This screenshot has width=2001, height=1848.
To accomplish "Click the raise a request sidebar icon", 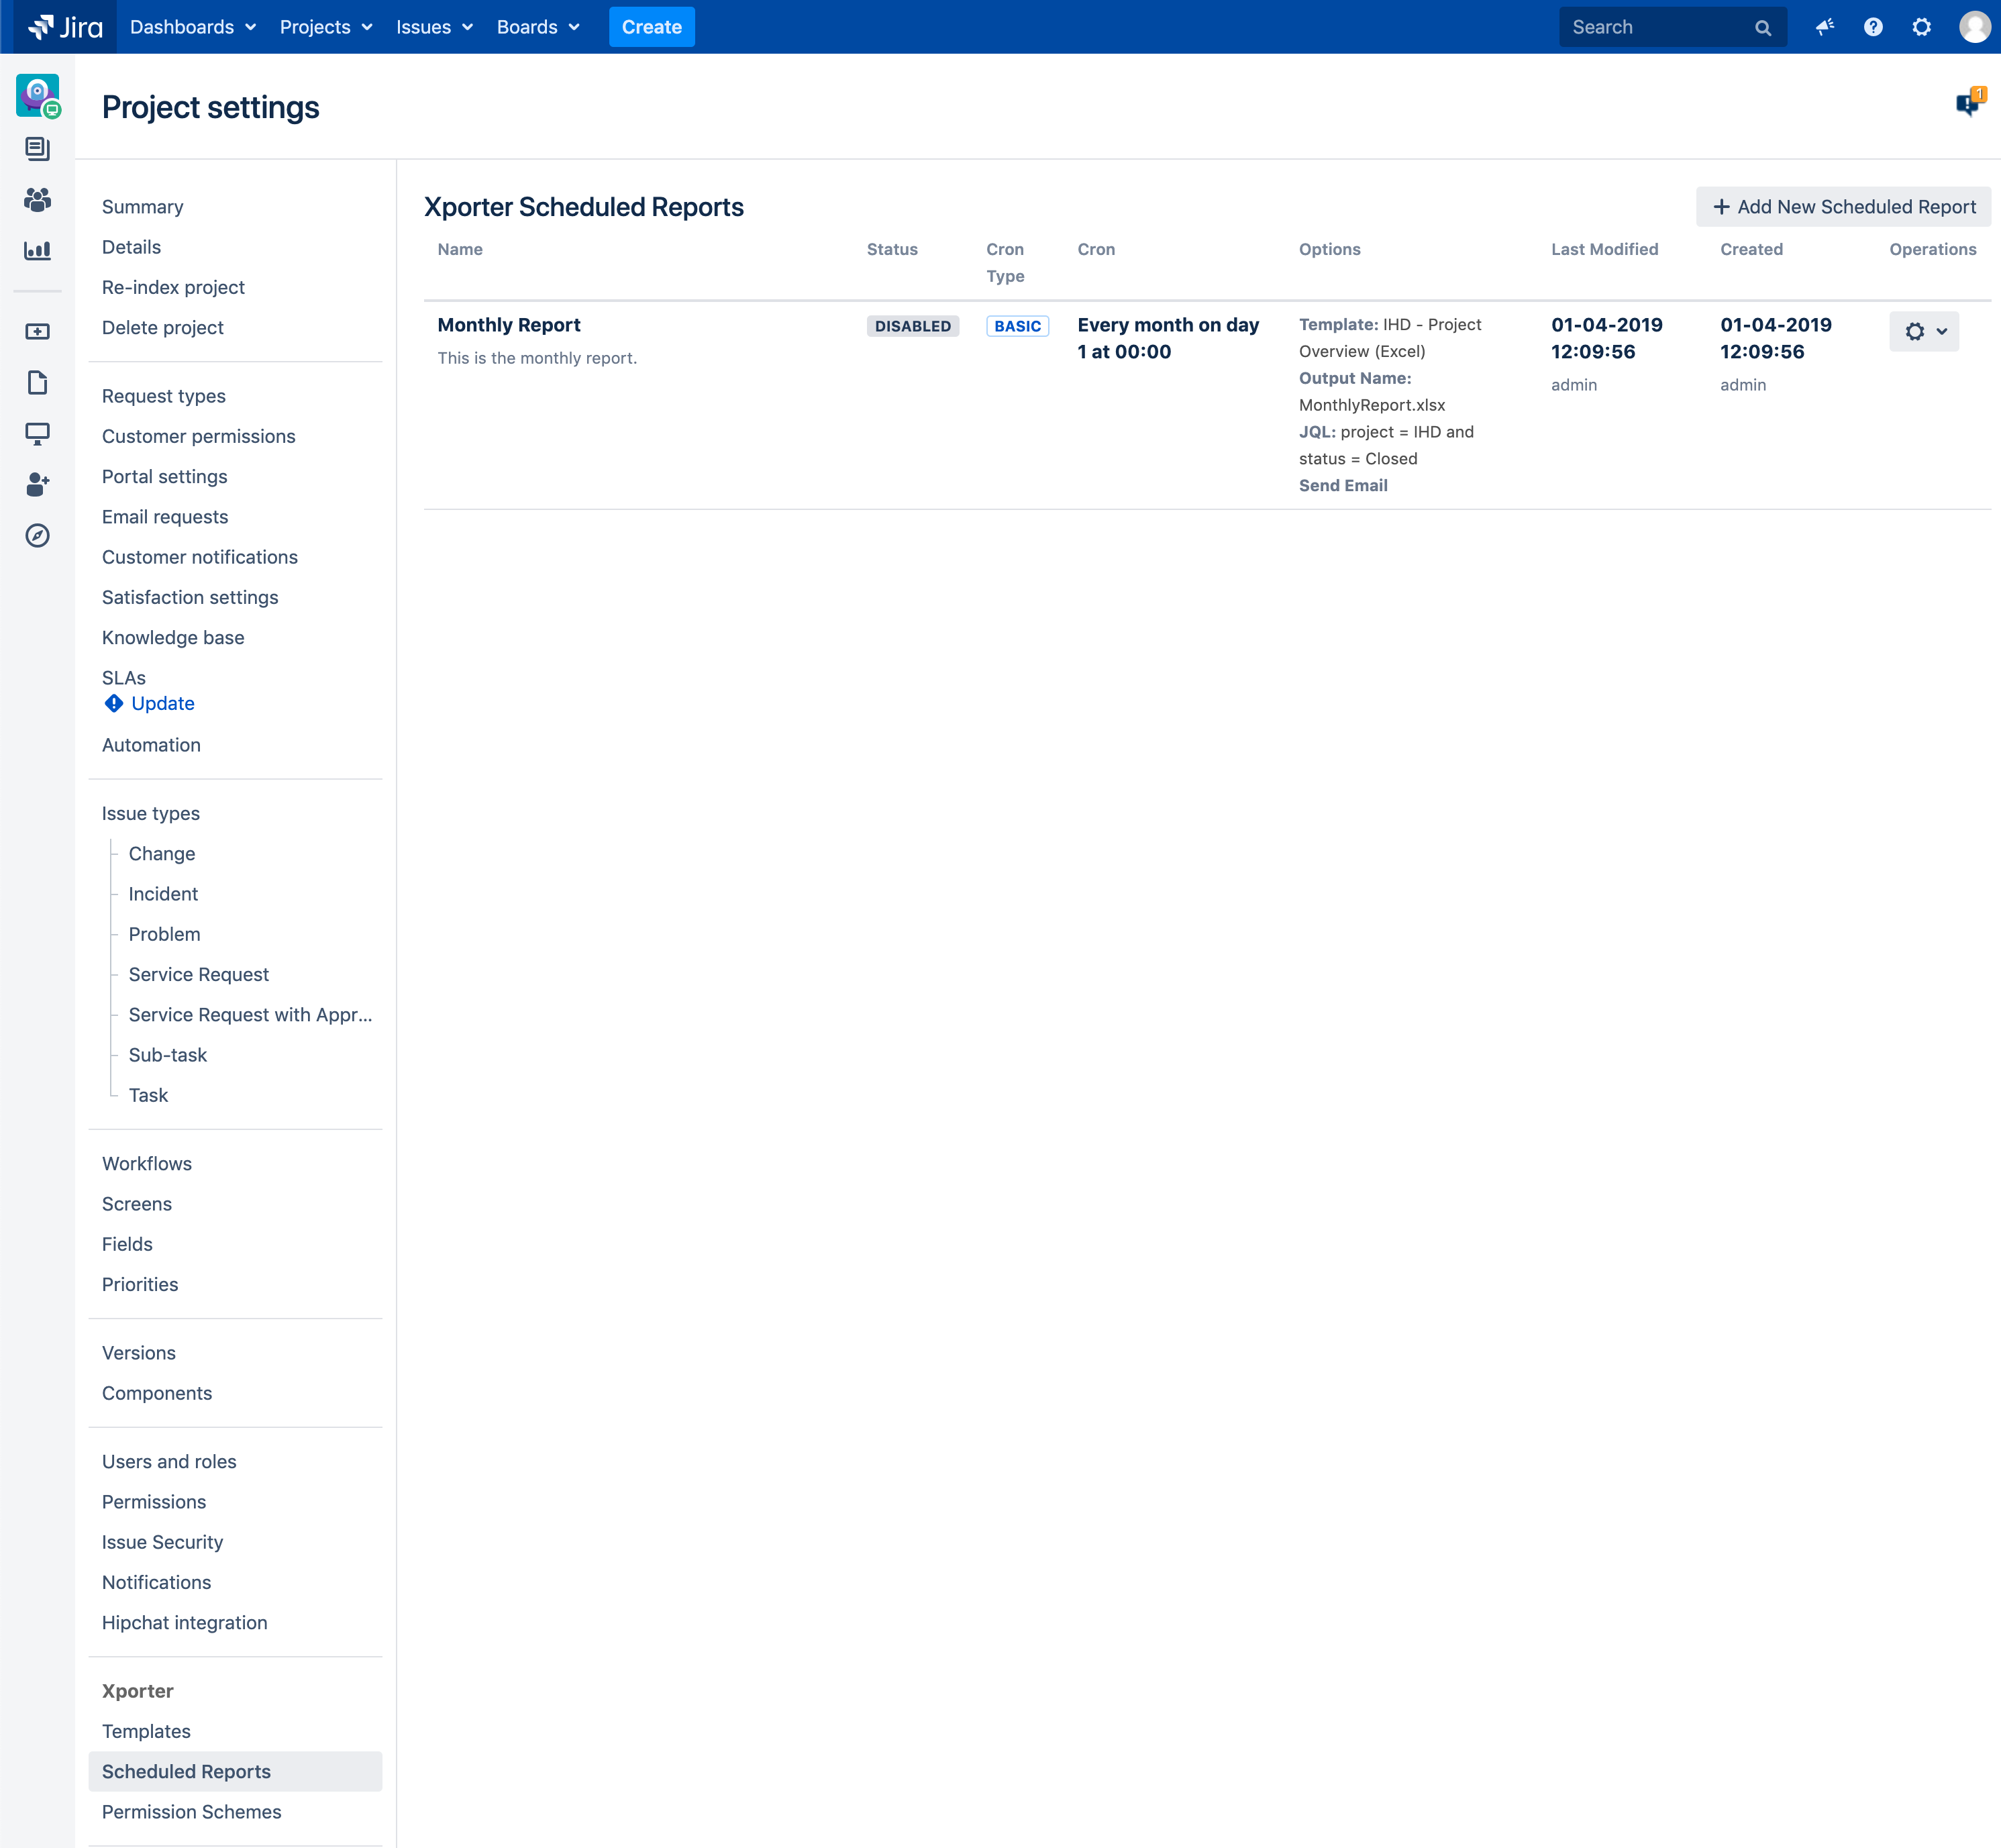I will [x=37, y=331].
